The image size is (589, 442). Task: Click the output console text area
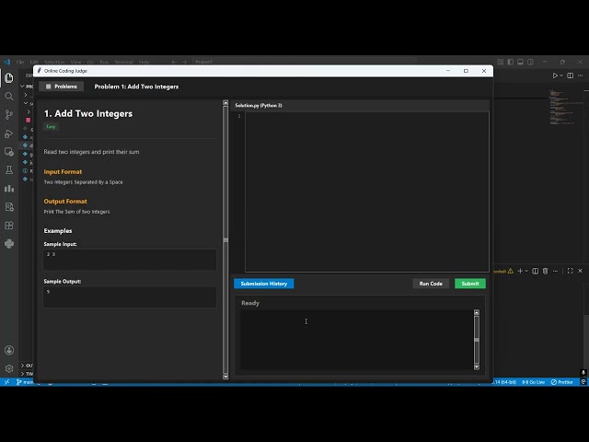(356, 340)
